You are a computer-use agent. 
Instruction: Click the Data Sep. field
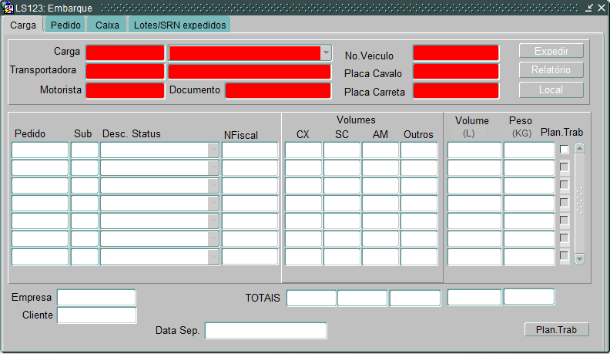point(266,331)
